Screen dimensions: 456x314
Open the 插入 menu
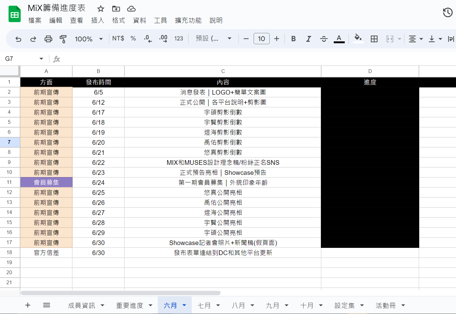pos(97,20)
